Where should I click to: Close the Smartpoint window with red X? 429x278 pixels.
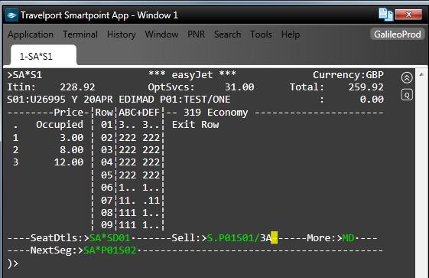click(x=408, y=15)
